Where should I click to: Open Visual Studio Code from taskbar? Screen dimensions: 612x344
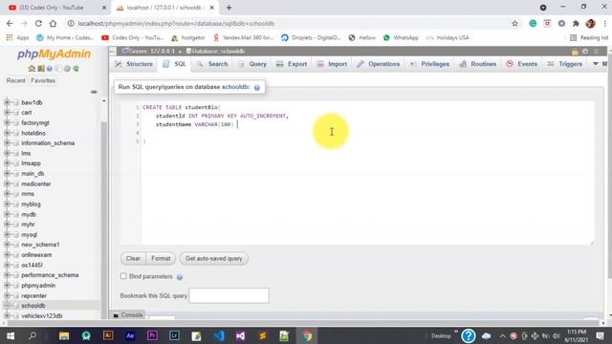click(219, 335)
